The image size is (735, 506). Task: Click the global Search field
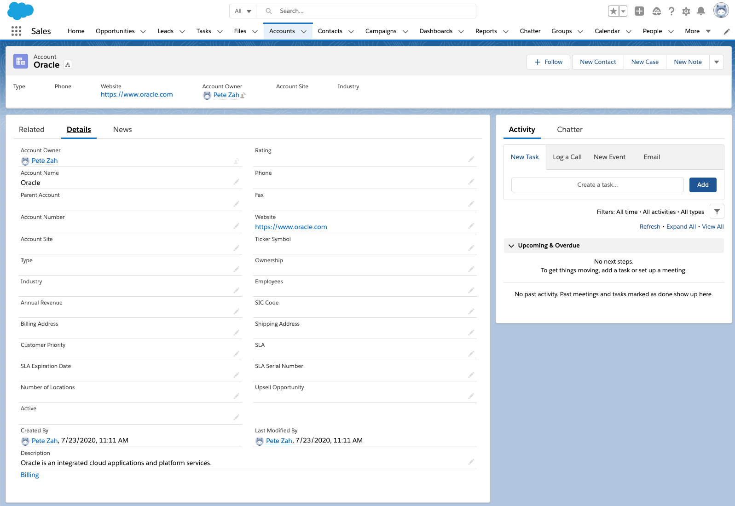(x=366, y=11)
